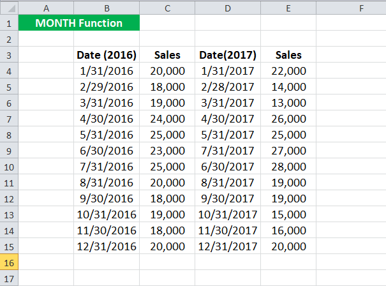Screen dimensions: 386x286
Task: Select column F header
Action: click(x=351, y=8)
